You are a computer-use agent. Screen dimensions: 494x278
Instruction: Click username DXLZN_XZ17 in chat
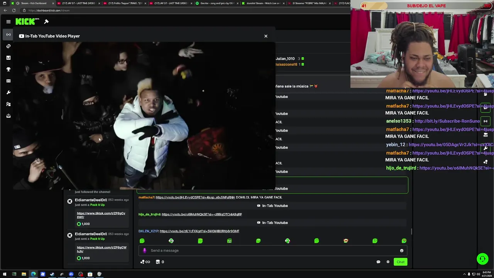(x=148, y=231)
